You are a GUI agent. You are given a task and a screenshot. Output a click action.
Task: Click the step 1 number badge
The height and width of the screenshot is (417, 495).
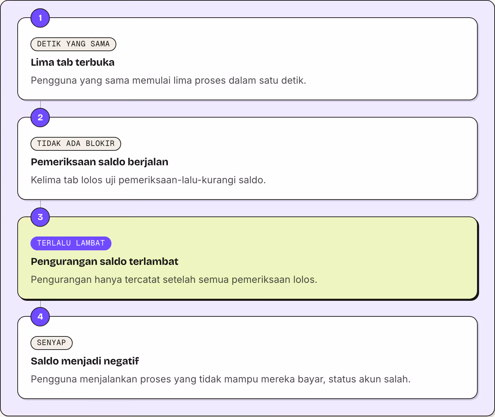point(40,18)
